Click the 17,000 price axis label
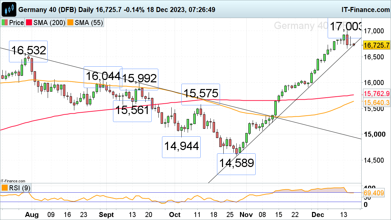The image size is (391, 220). click(x=374, y=31)
